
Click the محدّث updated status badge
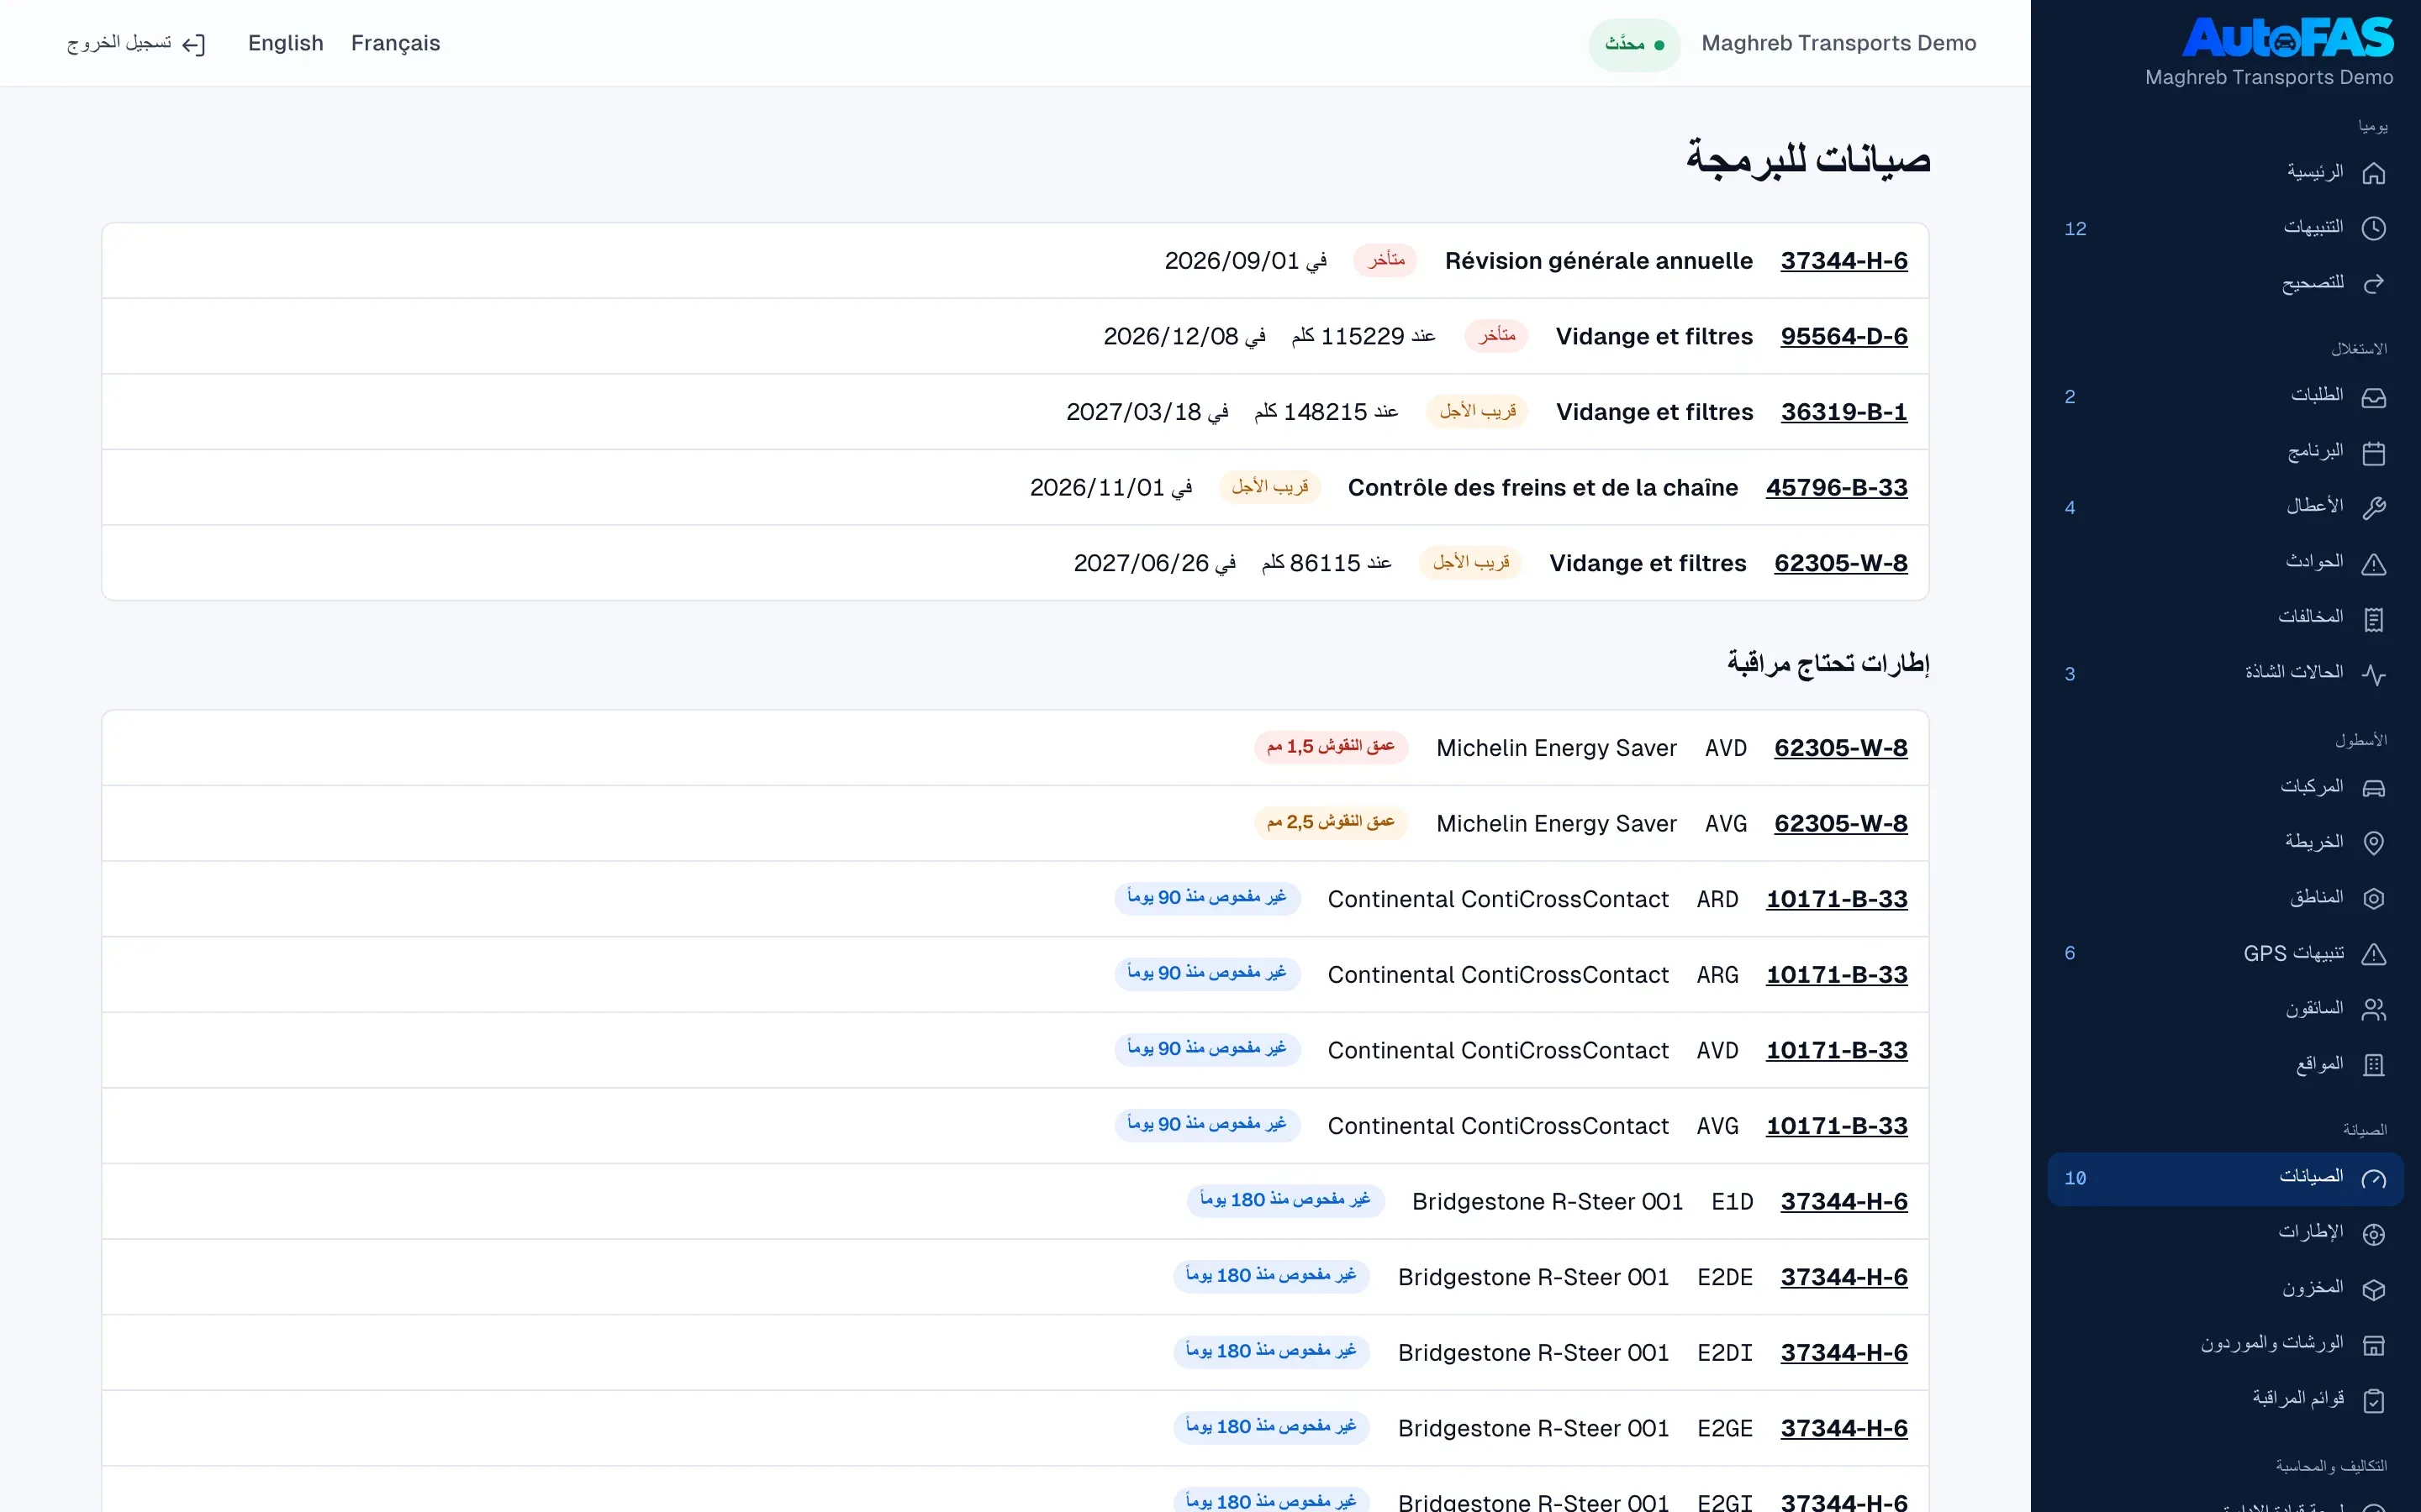point(1635,44)
